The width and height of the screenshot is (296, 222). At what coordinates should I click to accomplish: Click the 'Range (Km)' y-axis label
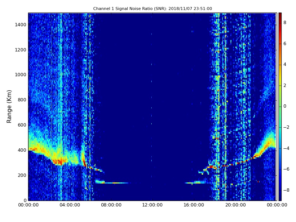click(x=9, y=107)
